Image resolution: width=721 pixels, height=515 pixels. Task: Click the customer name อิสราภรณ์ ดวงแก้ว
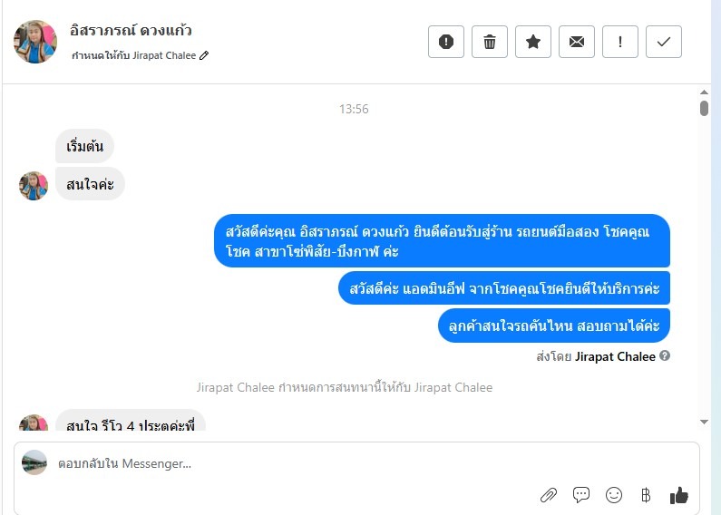(131, 30)
